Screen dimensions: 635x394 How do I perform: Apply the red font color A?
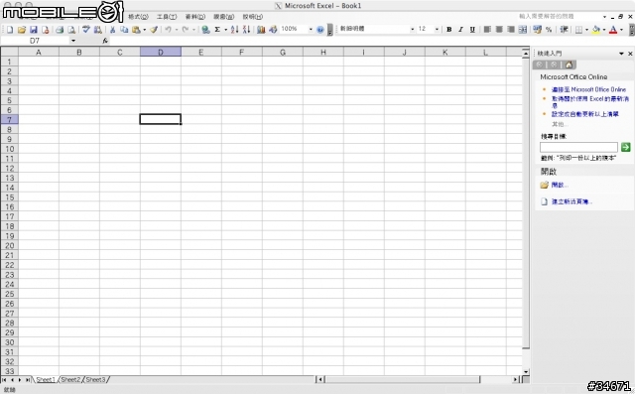pyautogui.click(x=613, y=30)
